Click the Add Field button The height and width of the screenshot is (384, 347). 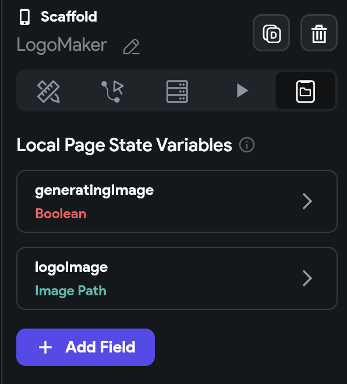(x=86, y=347)
